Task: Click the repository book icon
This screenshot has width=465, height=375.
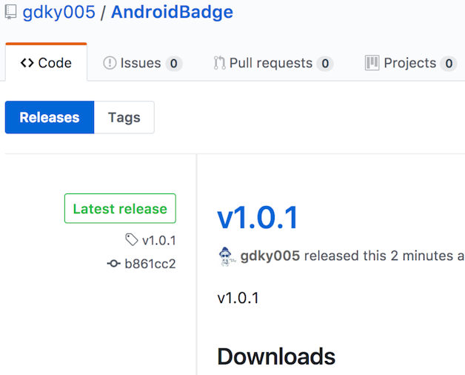Action: [10, 12]
